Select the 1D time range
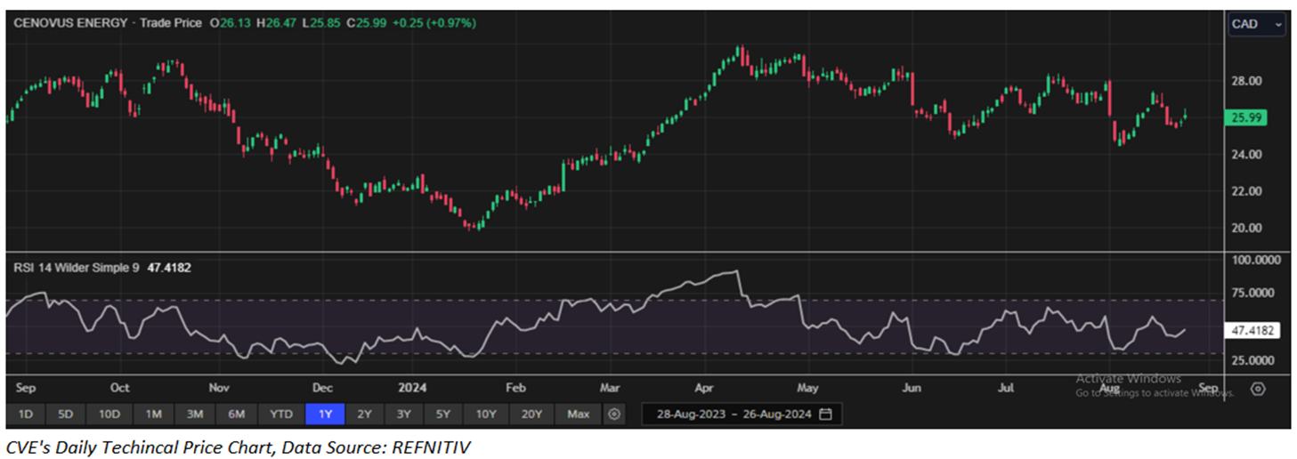This screenshot has width=1297, height=459. pos(26,415)
